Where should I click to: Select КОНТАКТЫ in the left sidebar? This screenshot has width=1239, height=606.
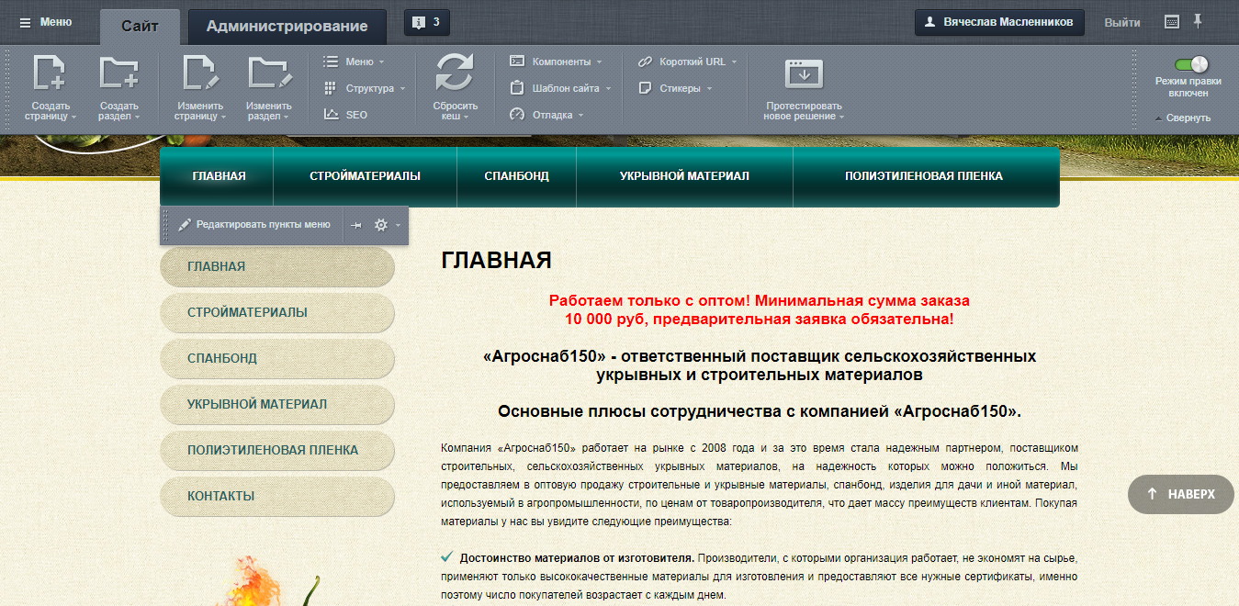[277, 496]
